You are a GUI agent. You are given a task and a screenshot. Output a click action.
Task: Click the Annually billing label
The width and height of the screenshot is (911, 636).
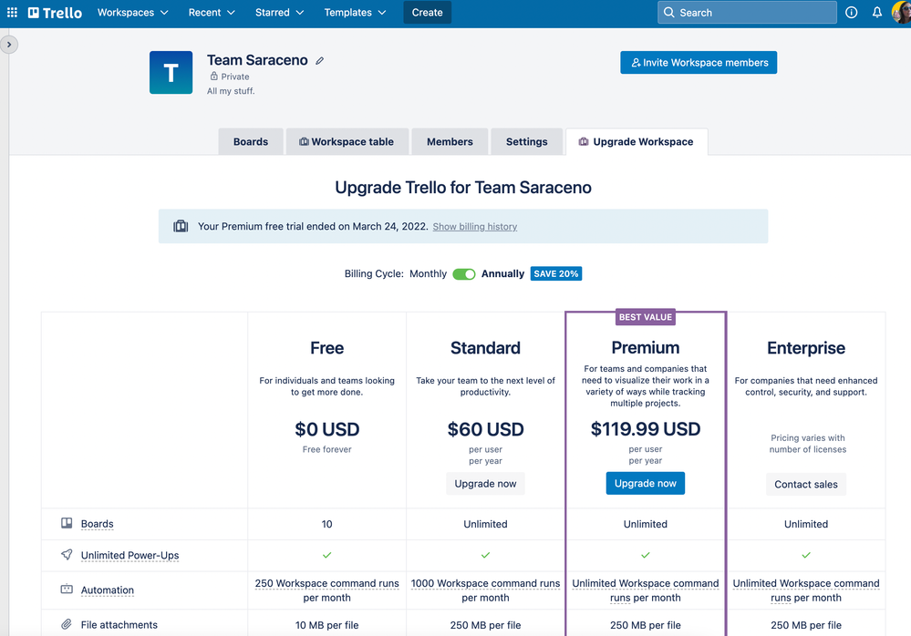(502, 274)
